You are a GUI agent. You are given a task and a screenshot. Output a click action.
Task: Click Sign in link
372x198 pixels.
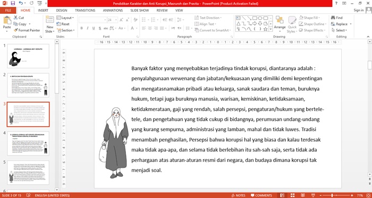click(x=359, y=10)
